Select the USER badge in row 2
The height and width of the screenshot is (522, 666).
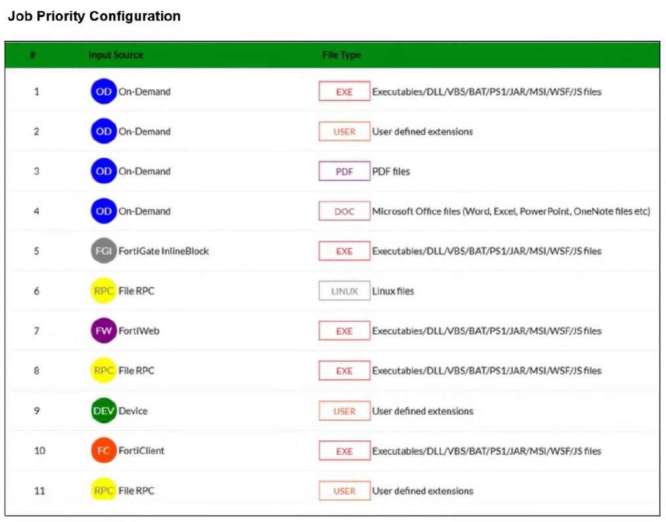pyautogui.click(x=344, y=131)
